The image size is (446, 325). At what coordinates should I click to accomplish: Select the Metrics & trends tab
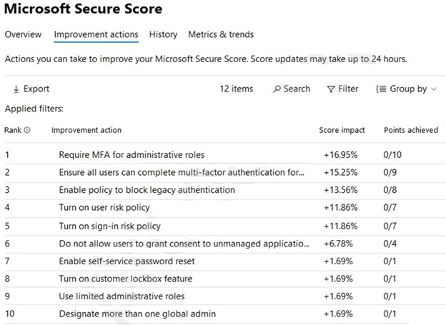point(220,34)
